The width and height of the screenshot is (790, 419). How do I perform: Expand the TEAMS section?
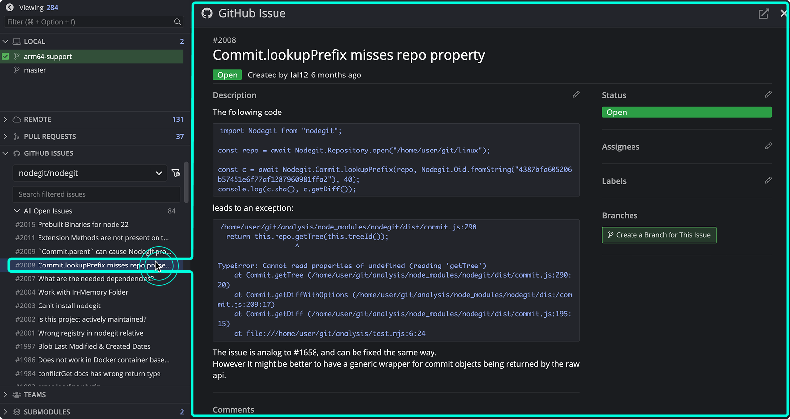point(5,395)
